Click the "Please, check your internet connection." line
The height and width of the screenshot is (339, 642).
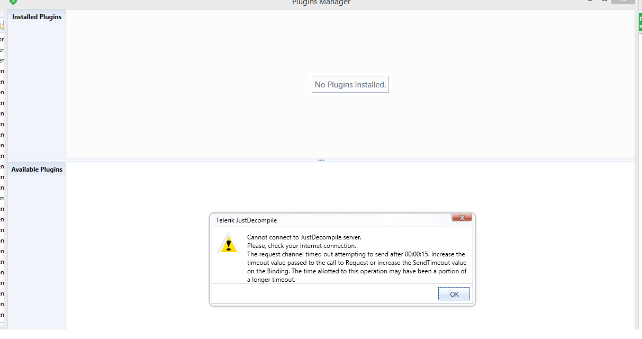(x=302, y=246)
